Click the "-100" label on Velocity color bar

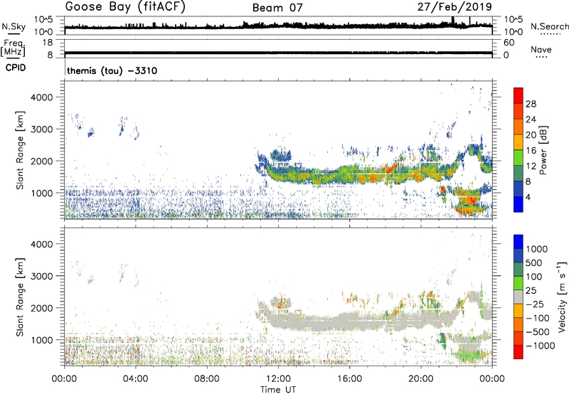pyautogui.click(x=538, y=318)
